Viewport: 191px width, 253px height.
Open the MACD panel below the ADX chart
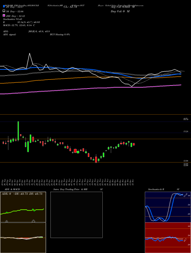[x=23, y=238]
